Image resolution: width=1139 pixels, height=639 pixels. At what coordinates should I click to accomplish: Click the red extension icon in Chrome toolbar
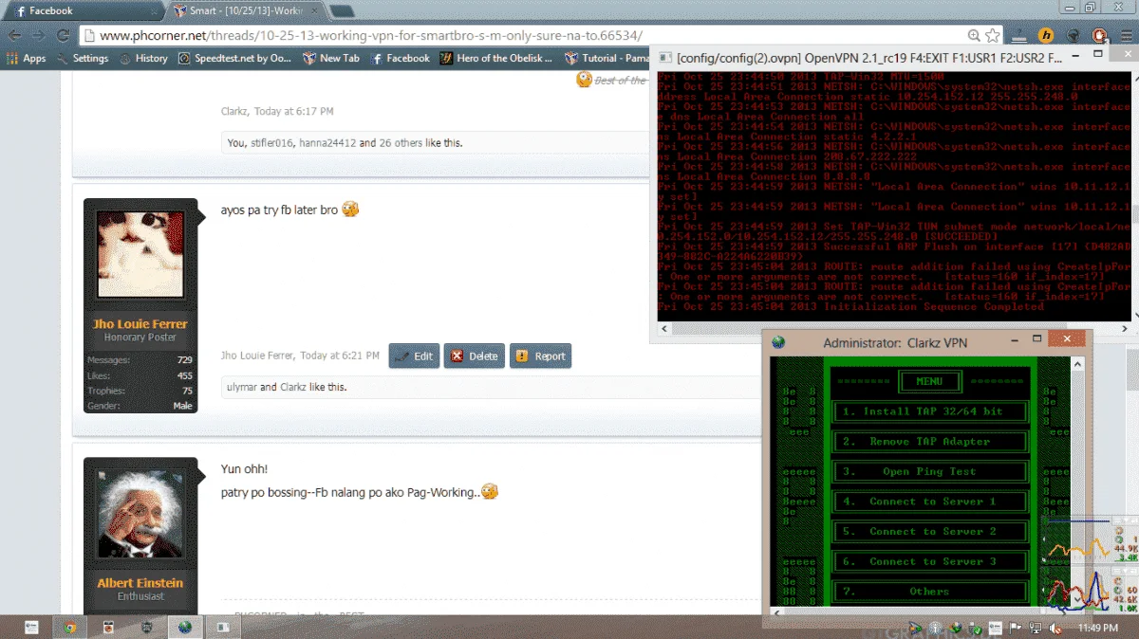click(x=1099, y=35)
